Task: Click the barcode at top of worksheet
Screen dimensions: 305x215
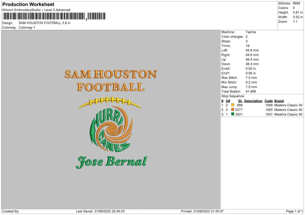Action: [x=54, y=16]
